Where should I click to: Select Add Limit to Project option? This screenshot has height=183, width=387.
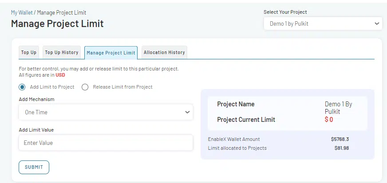(22, 87)
